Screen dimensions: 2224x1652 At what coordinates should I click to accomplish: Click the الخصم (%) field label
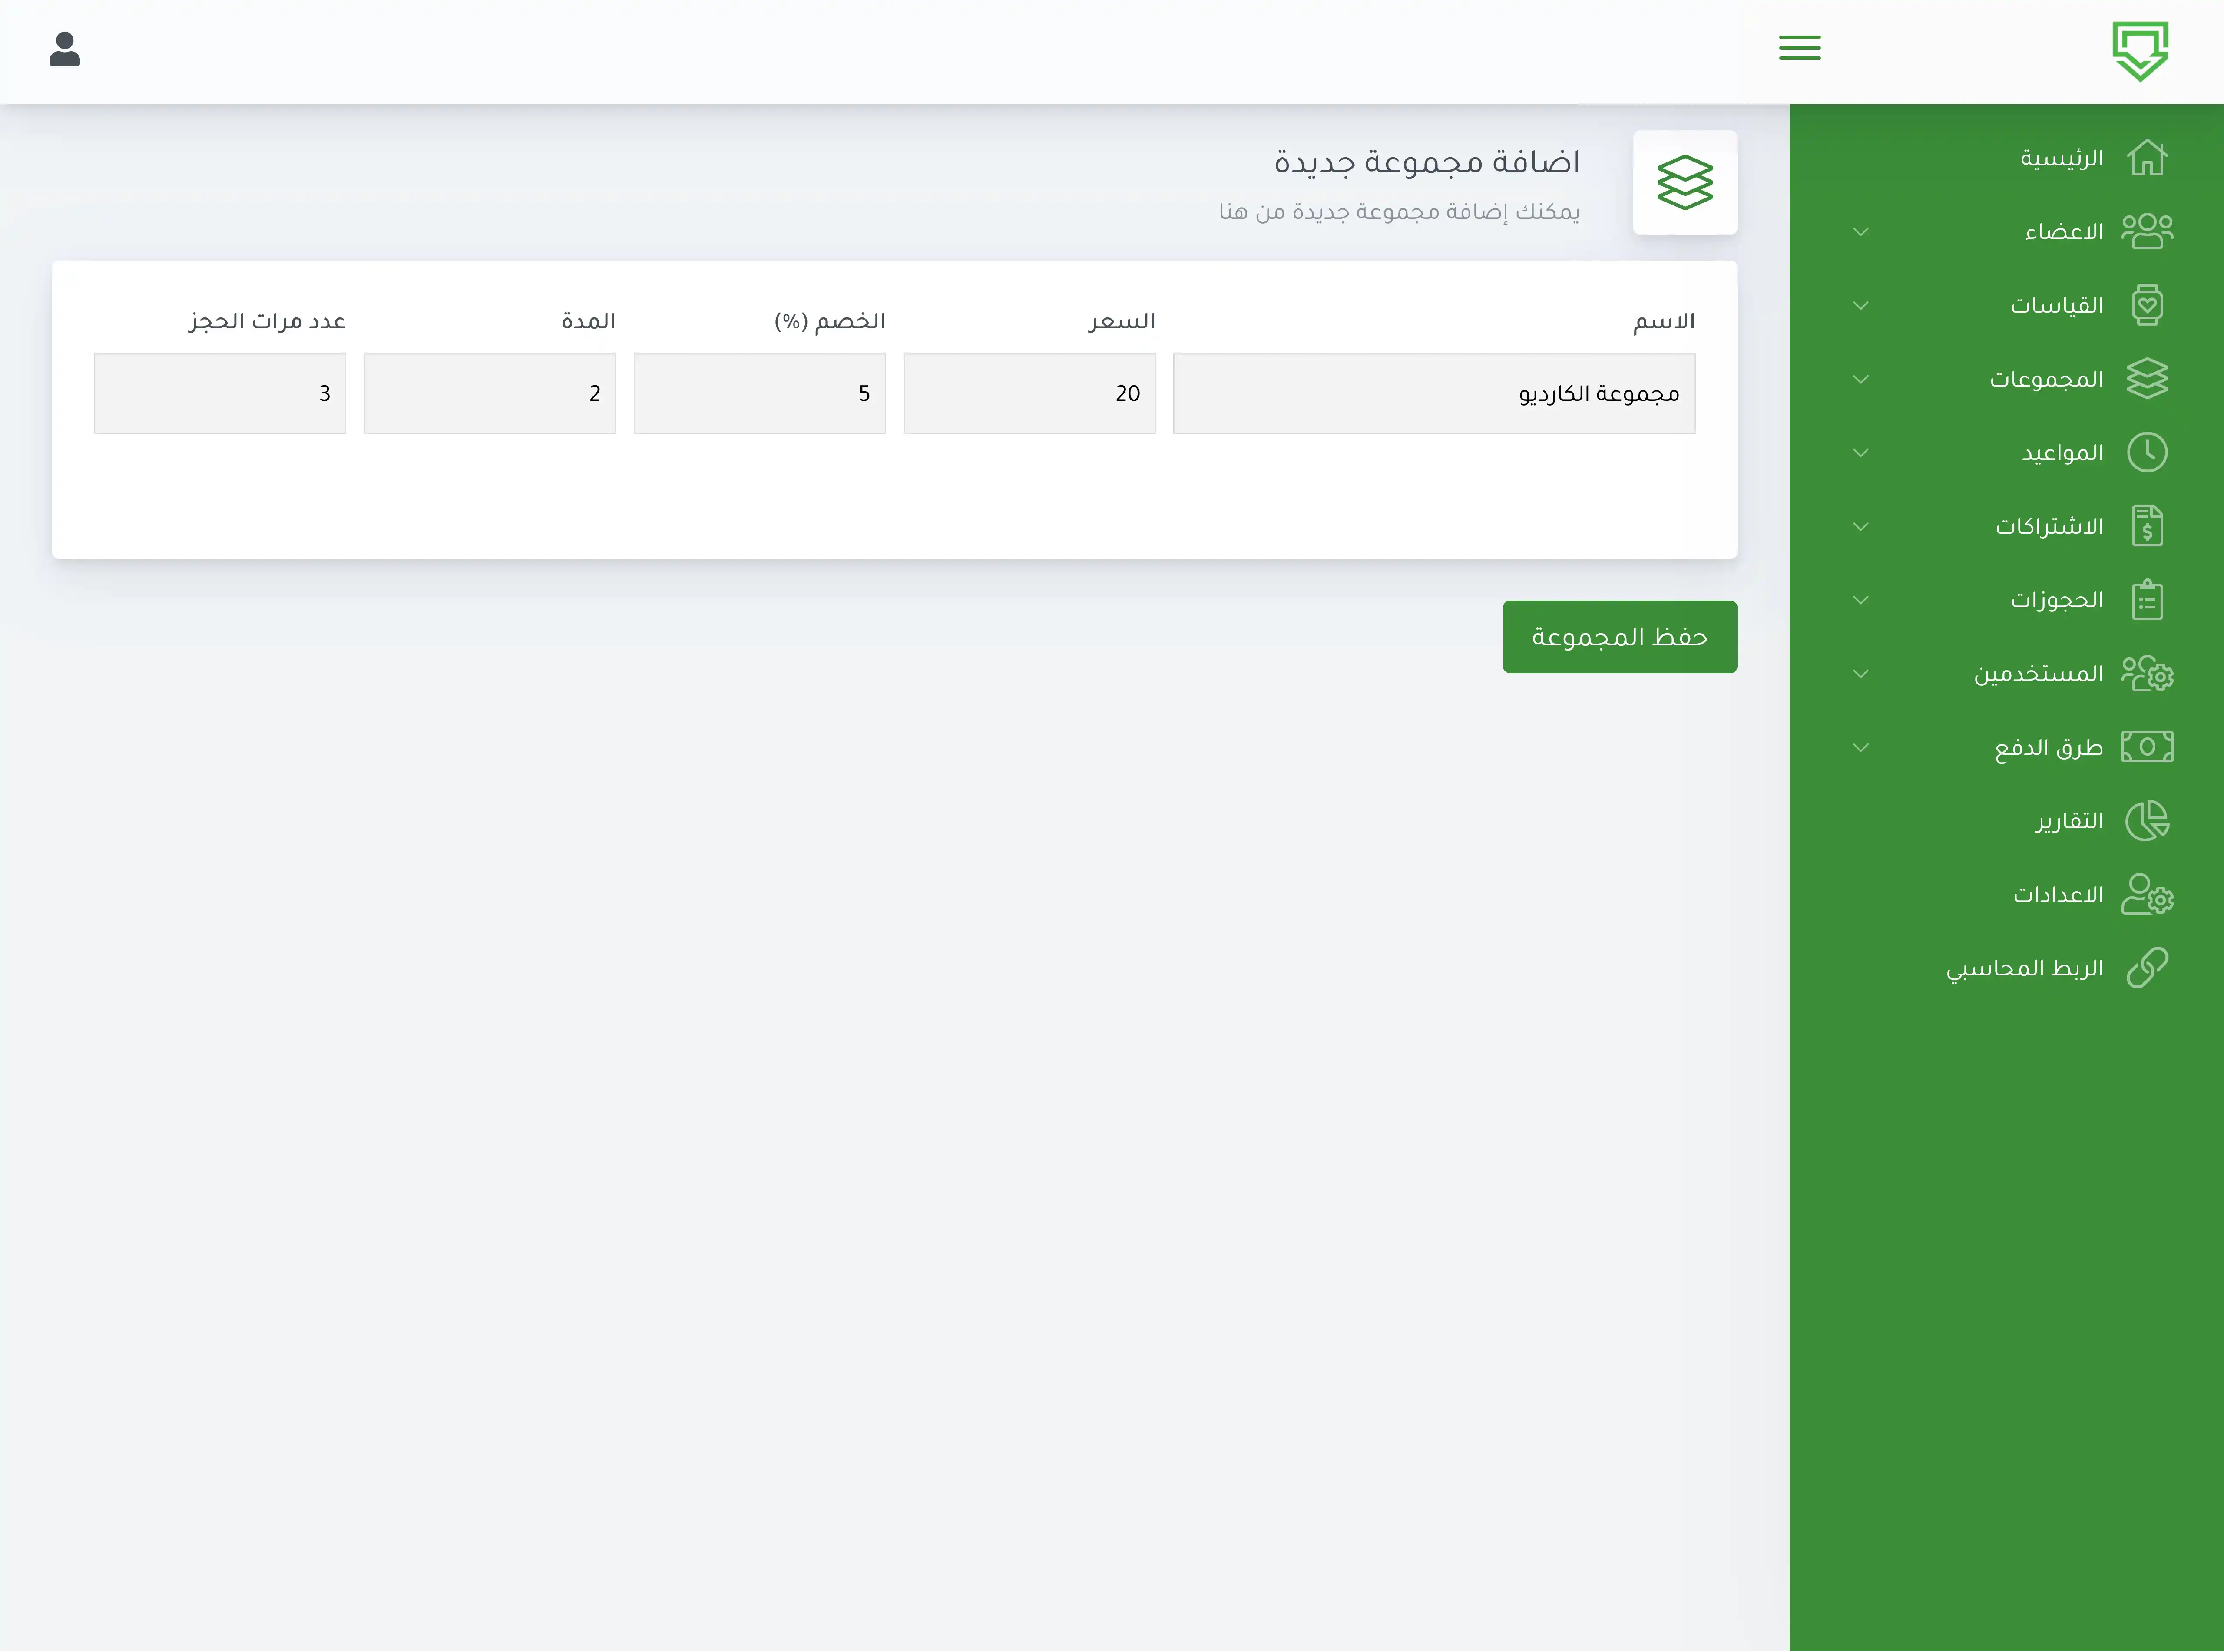830,321
